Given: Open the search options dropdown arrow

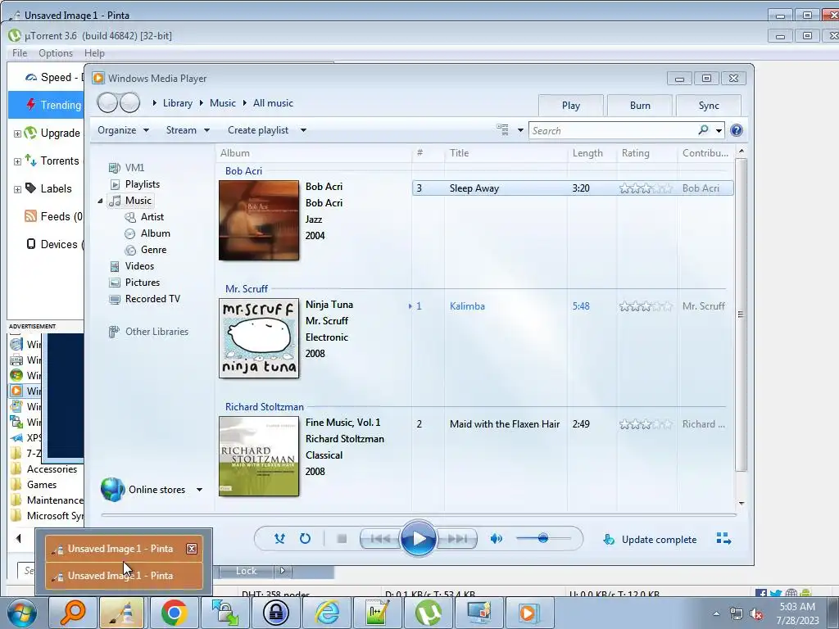Looking at the screenshot, I should coord(719,130).
